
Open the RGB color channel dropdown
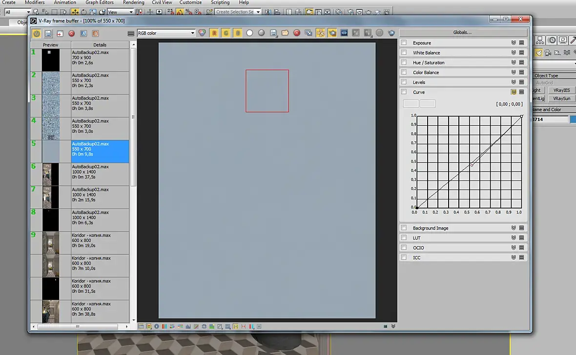[166, 33]
